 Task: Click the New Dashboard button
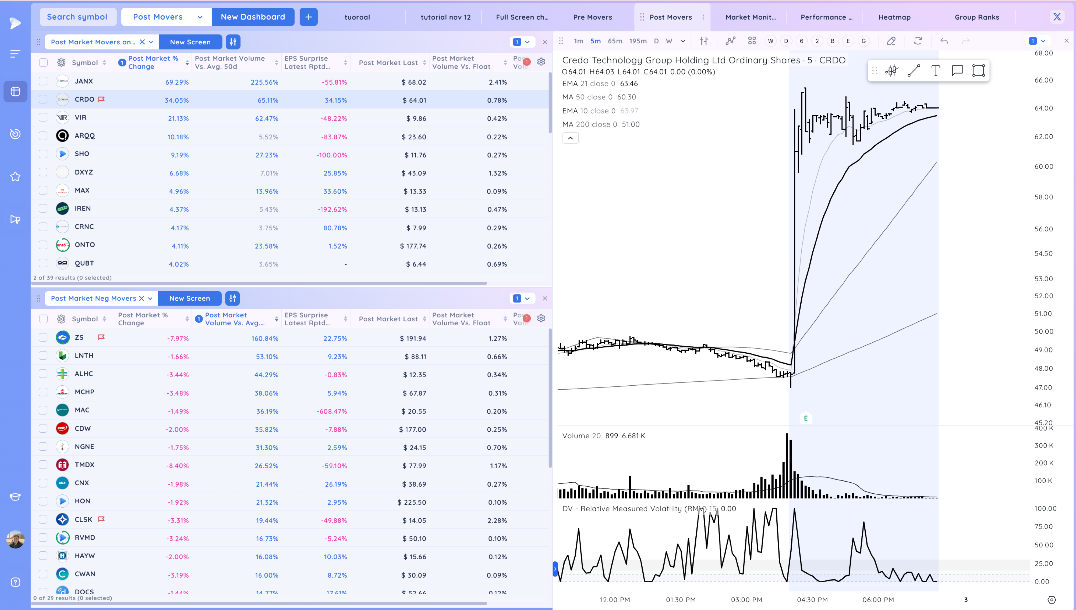(253, 17)
